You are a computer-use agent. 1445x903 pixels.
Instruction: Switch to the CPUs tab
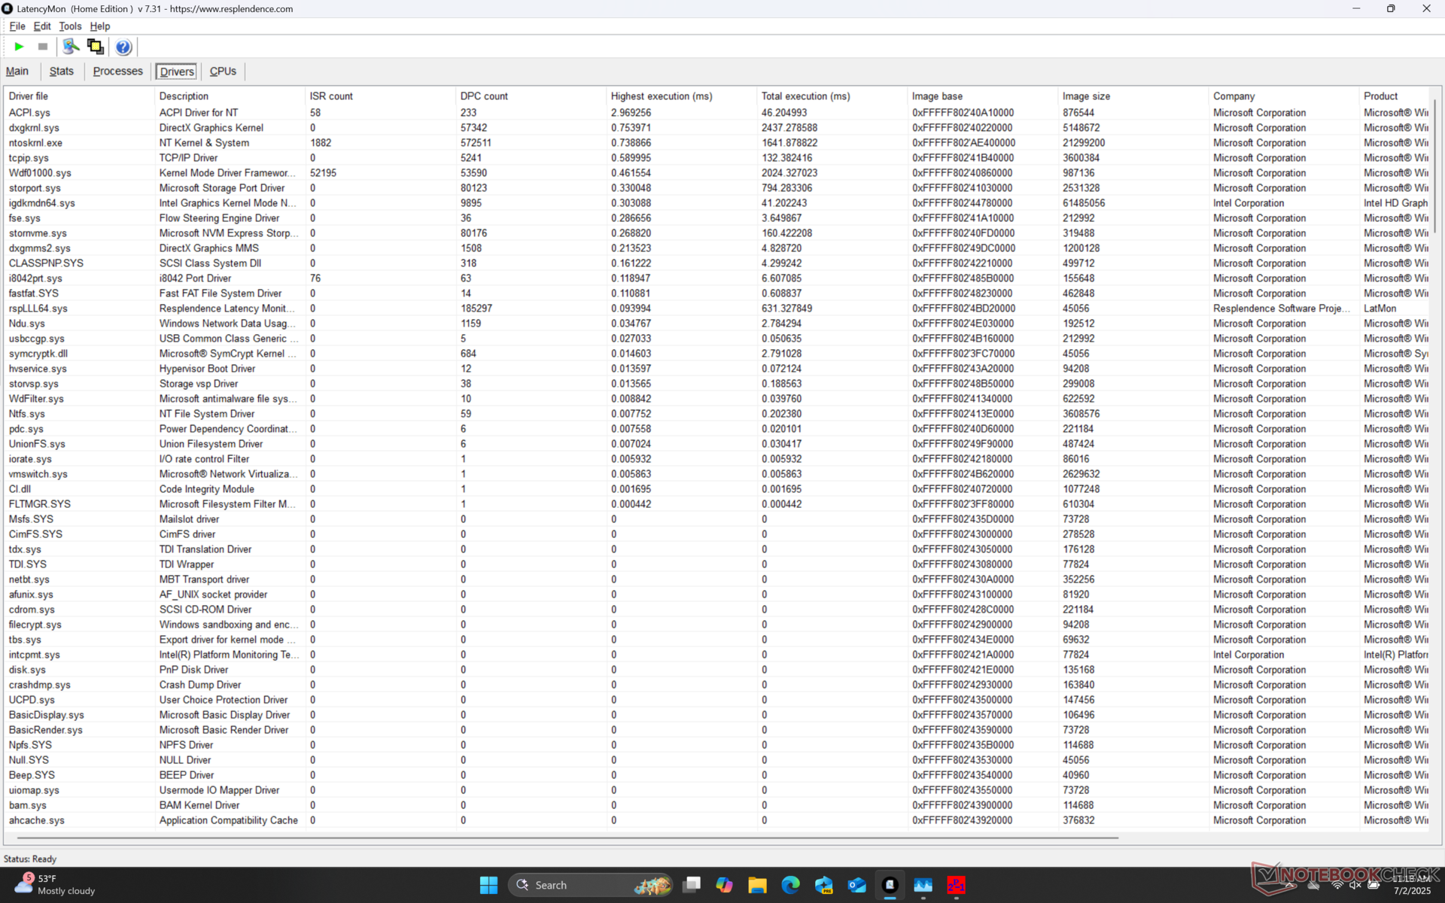point(223,71)
